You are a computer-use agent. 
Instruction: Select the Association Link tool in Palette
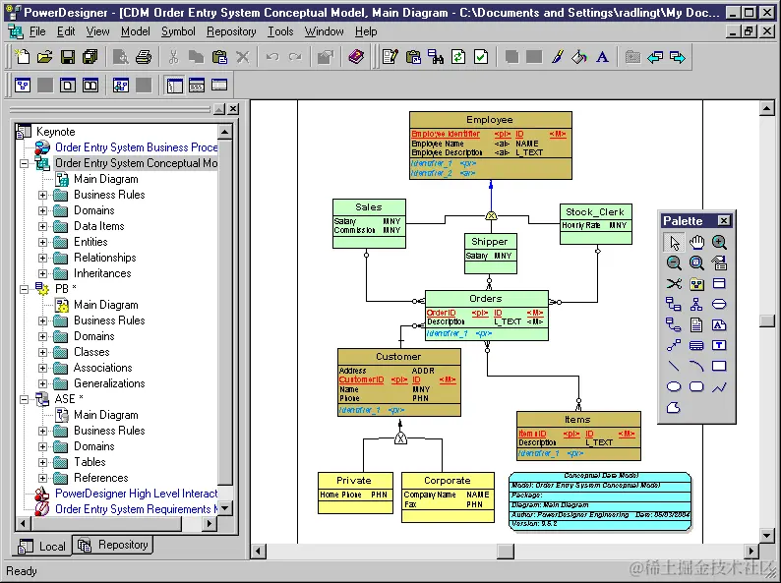(674, 325)
